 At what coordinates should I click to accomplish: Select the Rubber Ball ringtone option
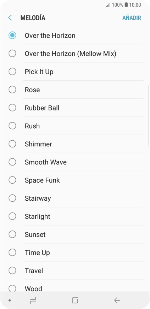tap(75, 108)
